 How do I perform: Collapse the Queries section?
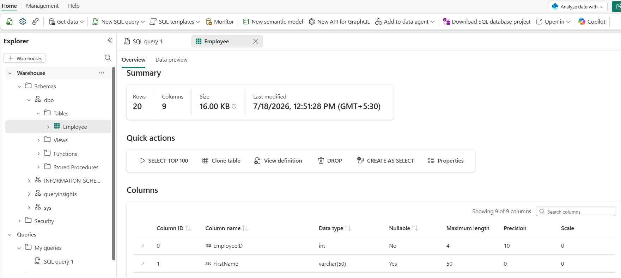[10, 235]
